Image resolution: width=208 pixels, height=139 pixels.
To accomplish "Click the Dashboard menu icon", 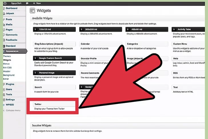I will [x=4, y=8].
